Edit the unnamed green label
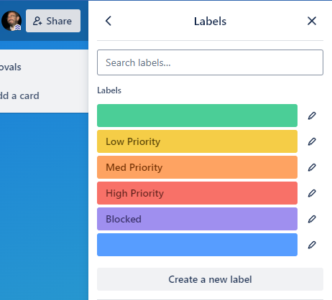This screenshot has height=300, width=332. pos(312,116)
